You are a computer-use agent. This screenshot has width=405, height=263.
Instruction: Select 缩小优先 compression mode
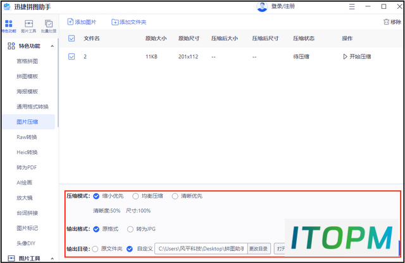point(96,196)
